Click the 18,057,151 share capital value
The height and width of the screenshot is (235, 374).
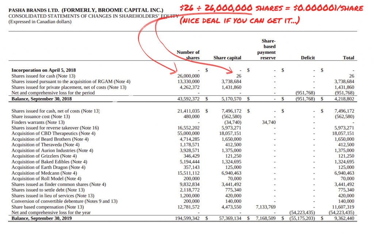(x=230, y=134)
